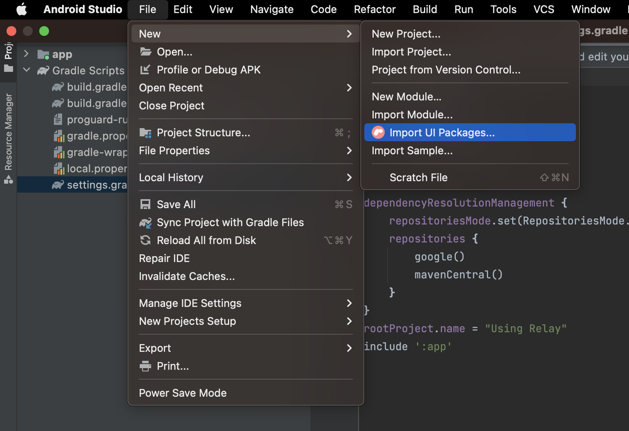
Task: Click the gradle-wrapper properties file icon
Action: tap(59, 152)
